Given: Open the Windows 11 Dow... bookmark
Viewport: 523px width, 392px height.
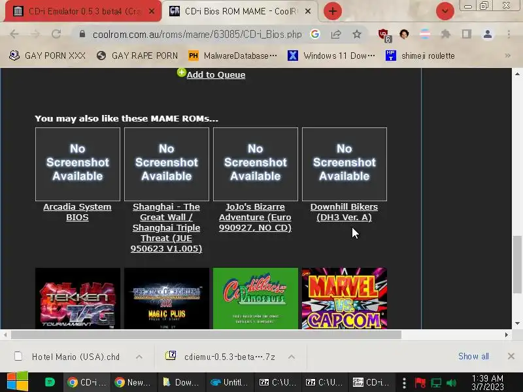Looking at the screenshot, I should [331, 56].
